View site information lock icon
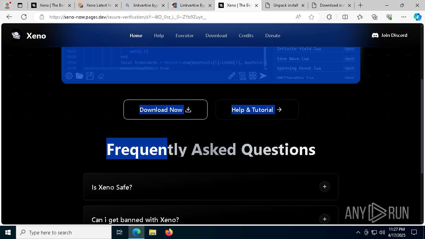Screen dimensions: 425x239 click(x=42, y=17)
